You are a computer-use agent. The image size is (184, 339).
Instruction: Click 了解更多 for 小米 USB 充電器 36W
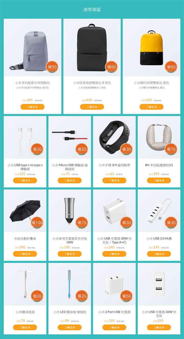tap(159, 327)
